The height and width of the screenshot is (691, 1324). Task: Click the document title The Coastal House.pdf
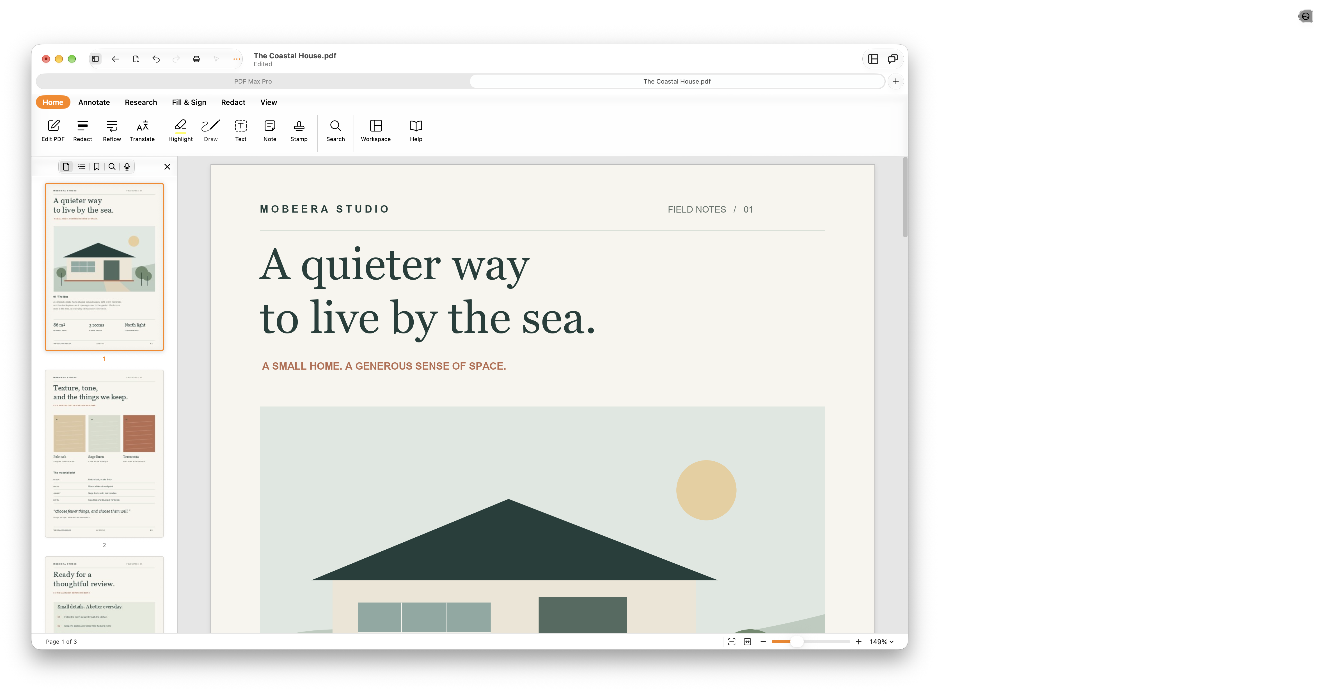[x=294, y=56]
